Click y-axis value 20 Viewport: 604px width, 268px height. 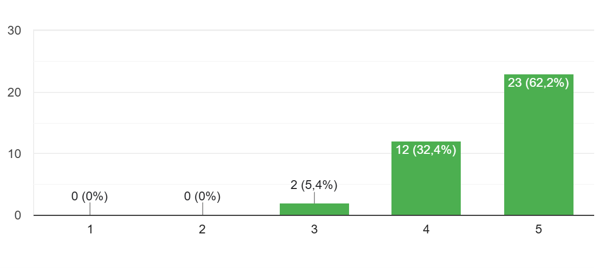click(x=14, y=92)
